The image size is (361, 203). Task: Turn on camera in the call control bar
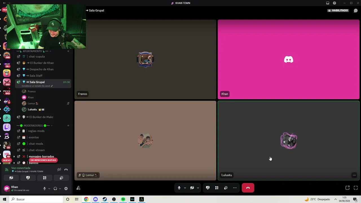click(x=192, y=188)
